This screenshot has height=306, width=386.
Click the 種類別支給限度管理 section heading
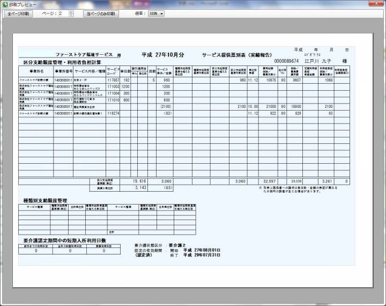(x=46, y=200)
